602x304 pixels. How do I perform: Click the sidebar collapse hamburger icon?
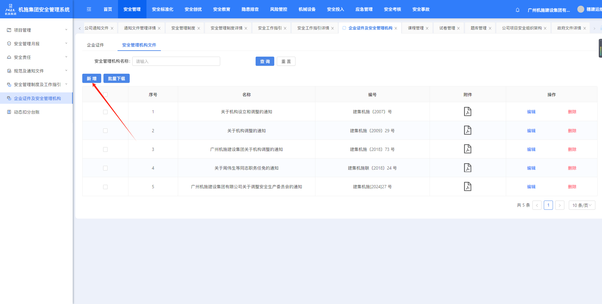(x=89, y=9)
